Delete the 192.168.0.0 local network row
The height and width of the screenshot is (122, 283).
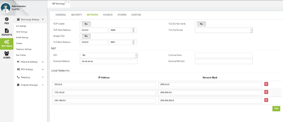[x=266, y=100]
